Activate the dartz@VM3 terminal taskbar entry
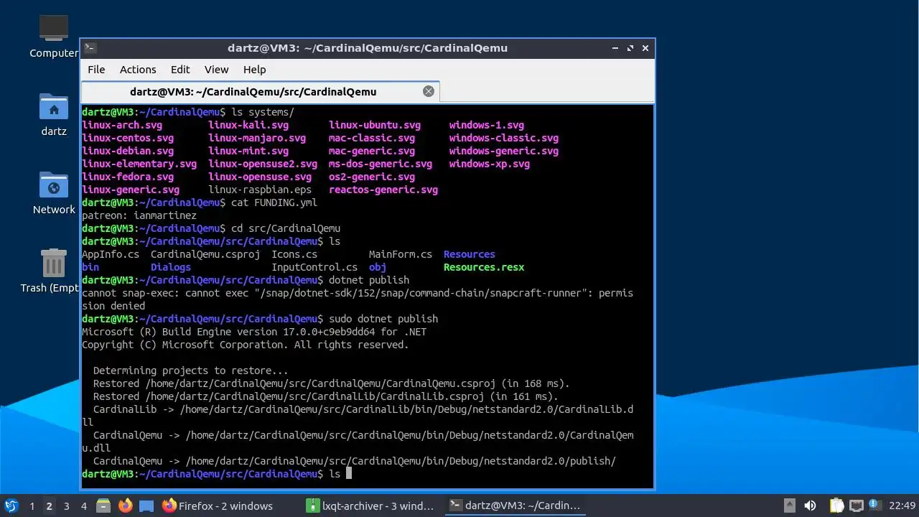This screenshot has width=919, height=517. 514,506
